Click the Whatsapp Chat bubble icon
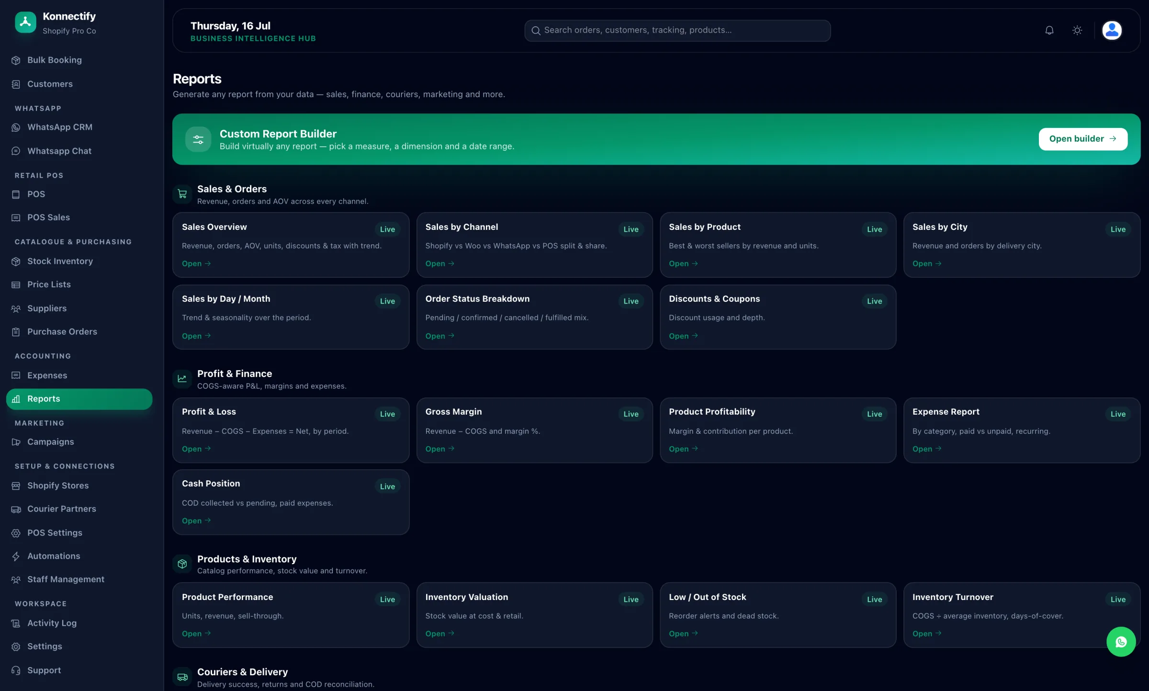 point(16,151)
